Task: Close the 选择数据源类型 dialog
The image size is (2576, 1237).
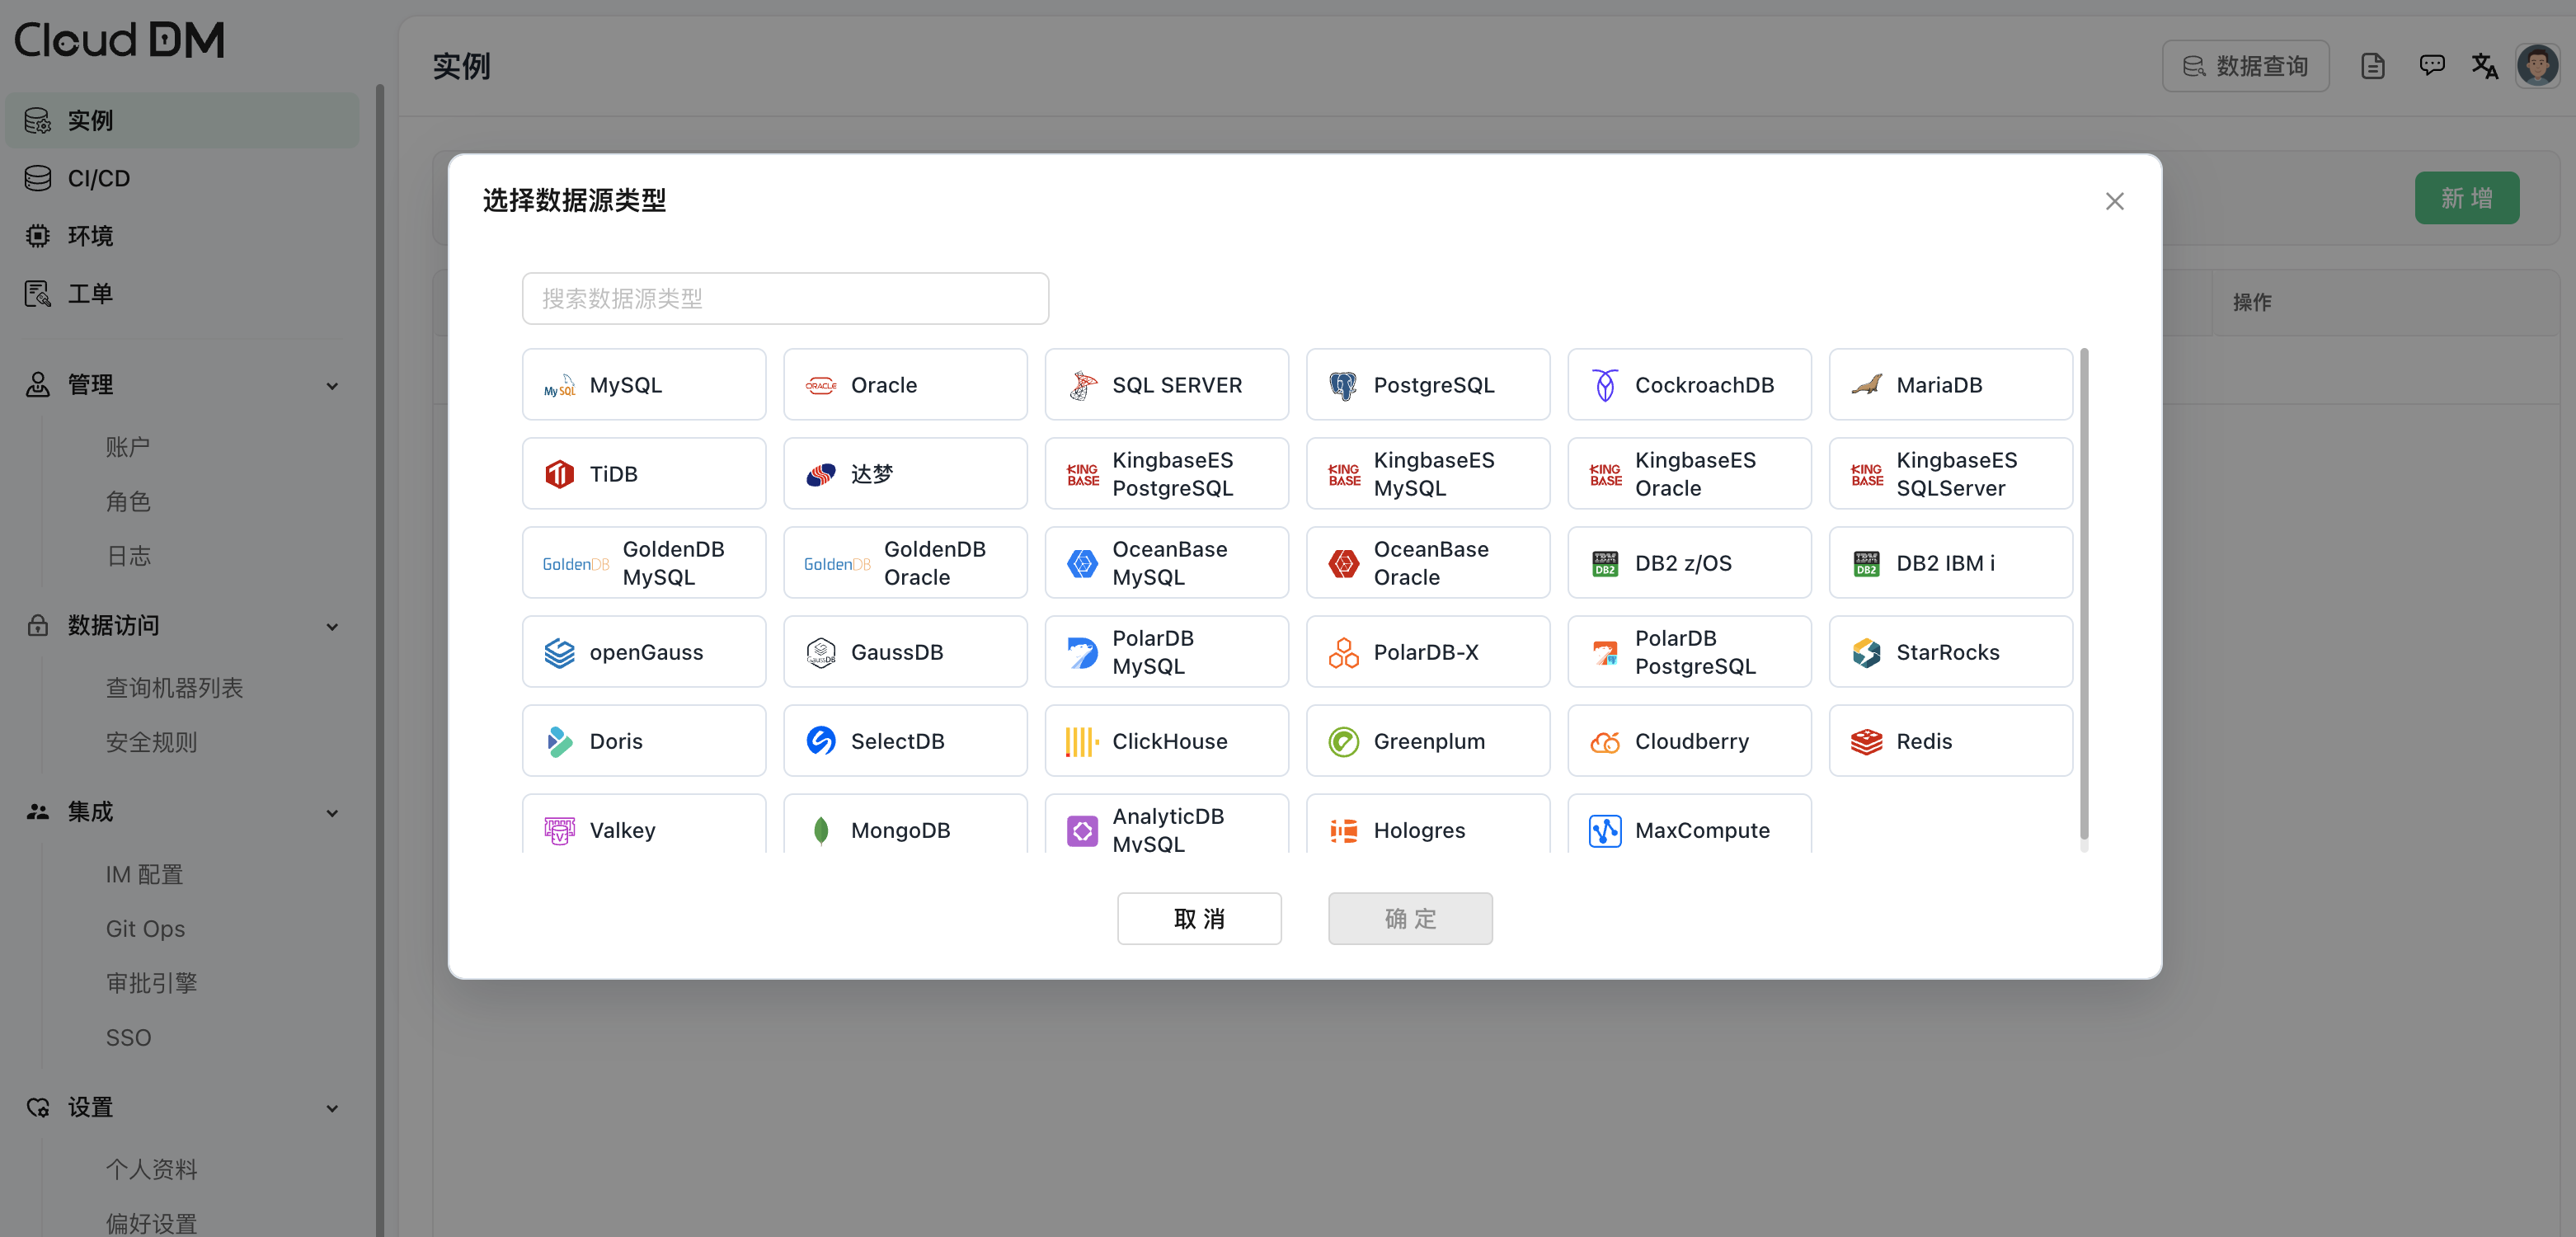Action: pyautogui.click(x=2114, y=202)
